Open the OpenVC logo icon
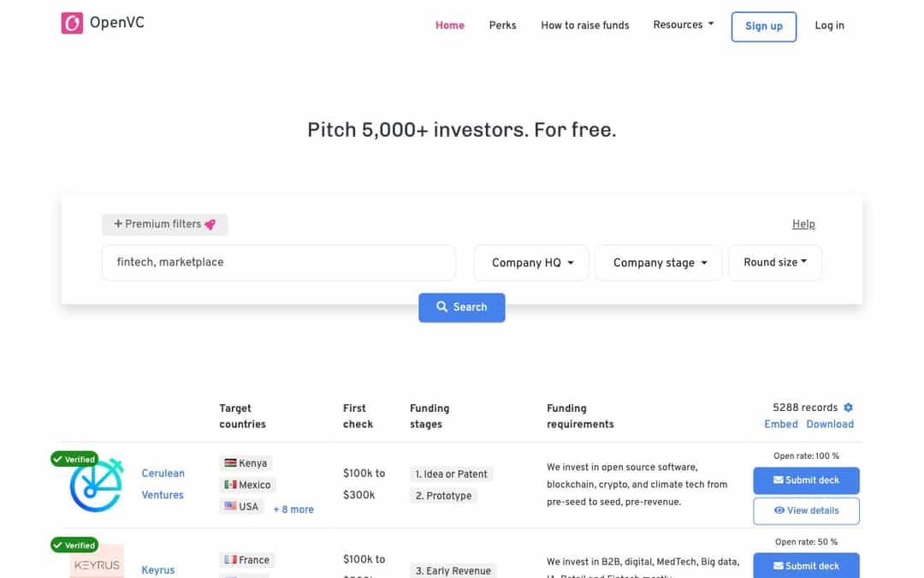Image resolution: width=924 pixels, height=578 pixels. 72,23
